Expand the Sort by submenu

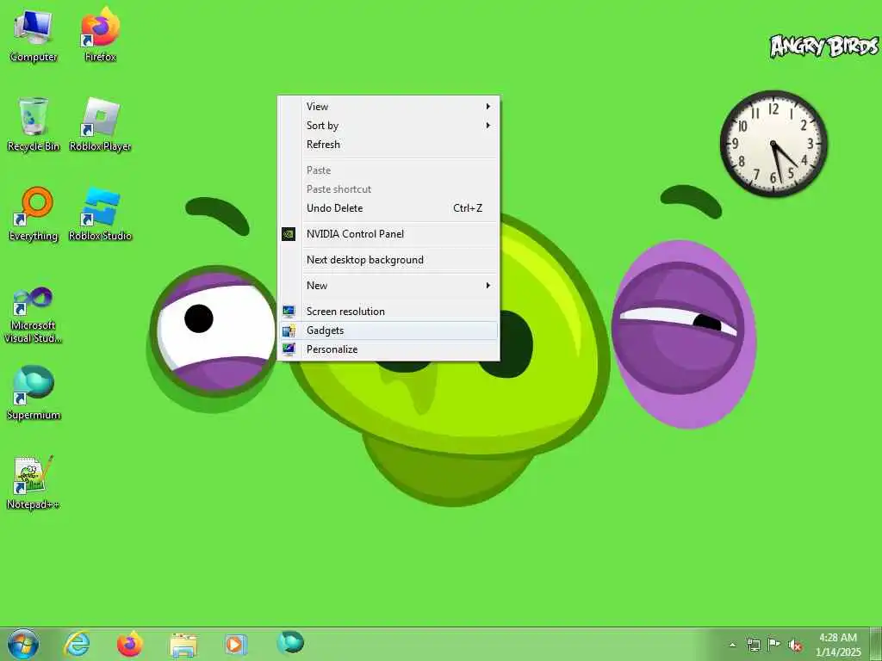[388, 126]
